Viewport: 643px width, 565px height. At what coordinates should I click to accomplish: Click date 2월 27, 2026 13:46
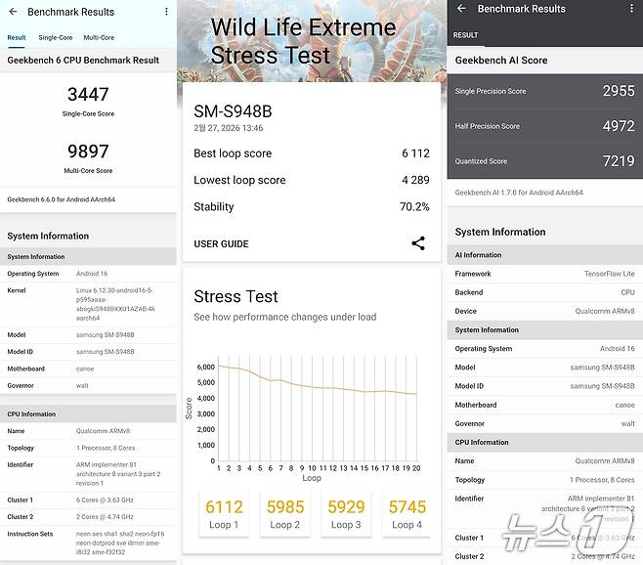click(229, 128)
